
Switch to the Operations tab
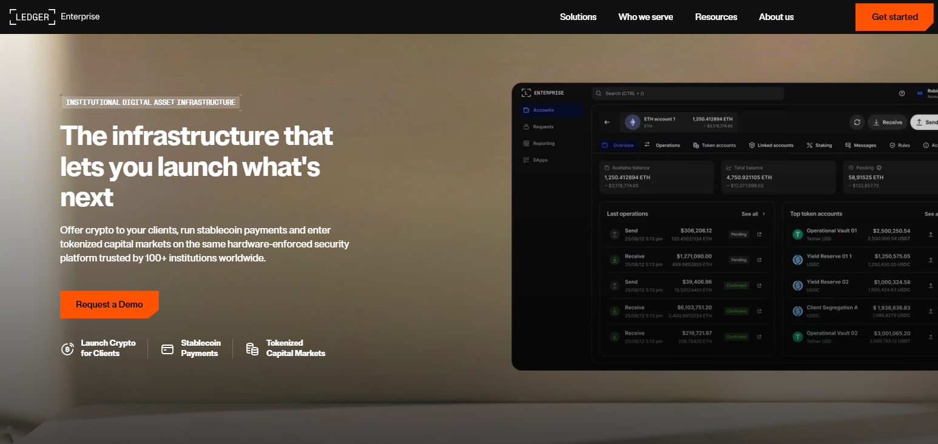coord(662,146)
